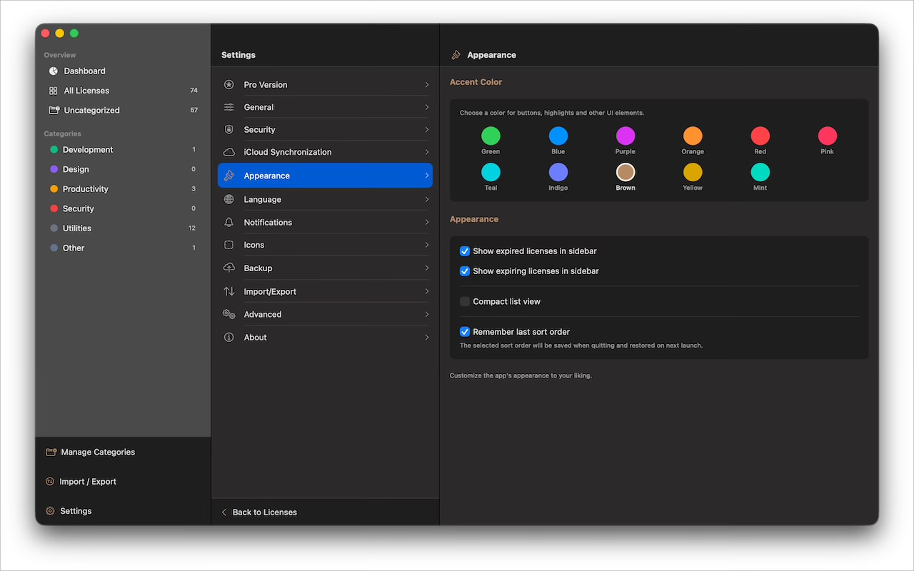Click the Appearance paintbrush icon in Settings list
This screenshot has height=571, width=914.
(228, 176)
